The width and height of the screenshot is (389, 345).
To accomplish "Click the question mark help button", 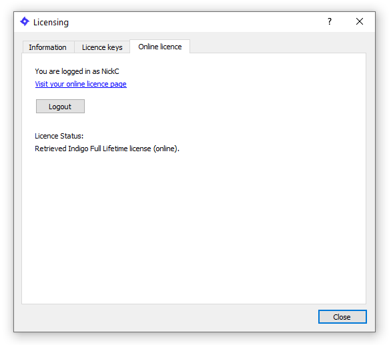I will coord(330,21).
